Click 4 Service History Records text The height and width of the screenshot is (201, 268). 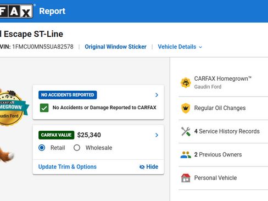[x=227, y=131]
